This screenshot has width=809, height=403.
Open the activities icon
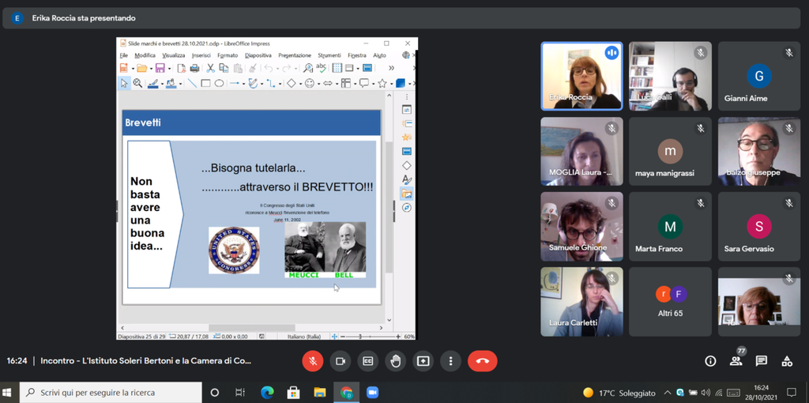787,361
